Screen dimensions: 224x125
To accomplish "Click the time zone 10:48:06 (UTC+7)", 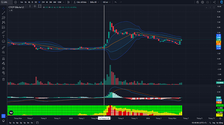I will (x=199, y=123).
